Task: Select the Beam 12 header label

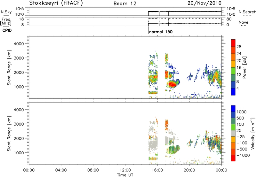Action: [x=125, y=4]
